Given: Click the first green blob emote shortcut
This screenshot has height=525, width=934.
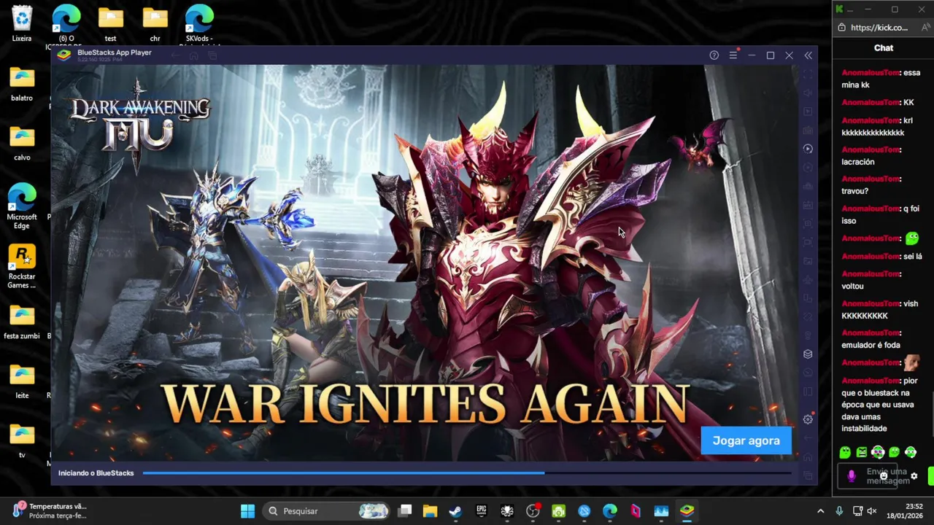Looking at the screenshot, I should (845, 453).
